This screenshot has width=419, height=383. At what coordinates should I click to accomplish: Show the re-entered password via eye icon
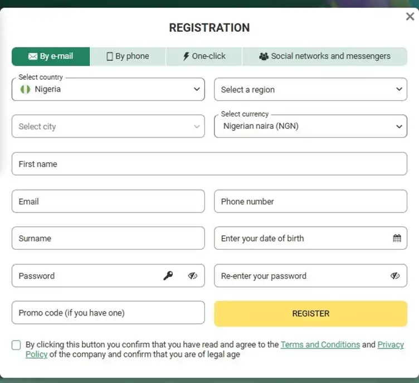395,275
